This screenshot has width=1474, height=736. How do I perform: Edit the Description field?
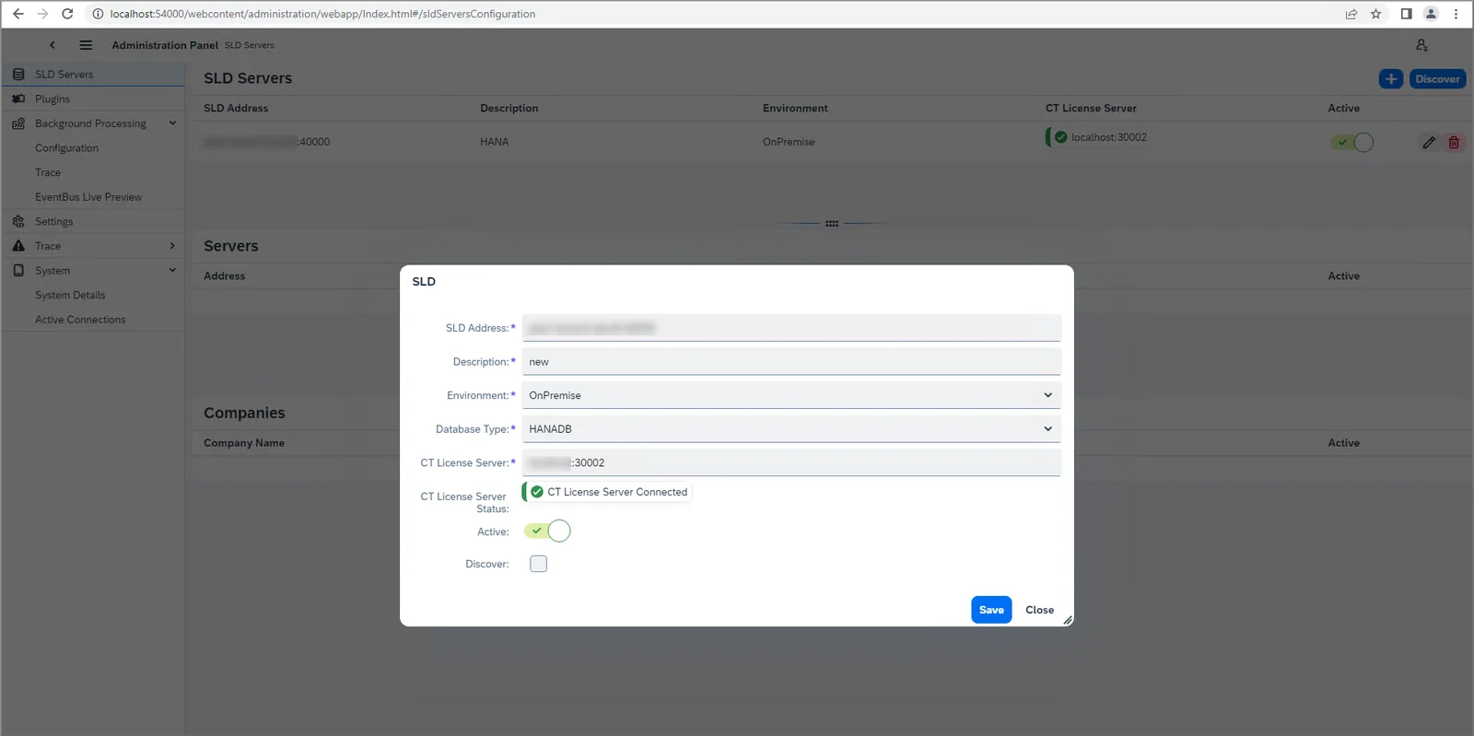tap(791, 362)
